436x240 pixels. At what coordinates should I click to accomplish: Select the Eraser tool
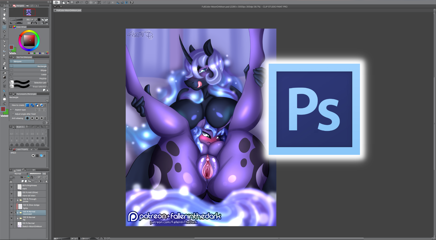click(x=4, y=63)
